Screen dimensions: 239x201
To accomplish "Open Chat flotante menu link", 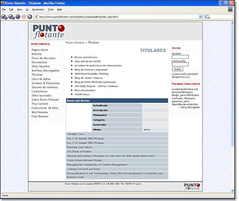I will pyautogui.click(x=40, y=116).
